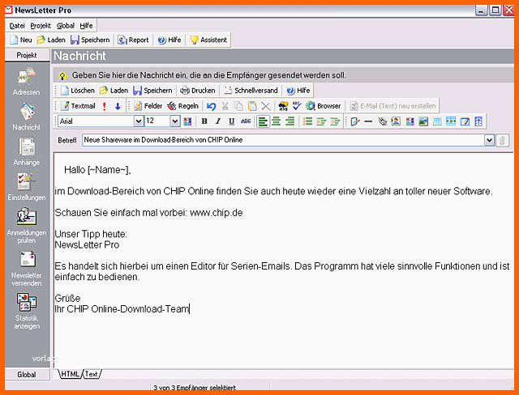Image resolution: width=519 pixels, height=395 pixels.
Task: Open the font color picker beside font size
Action: coord(187,121)
